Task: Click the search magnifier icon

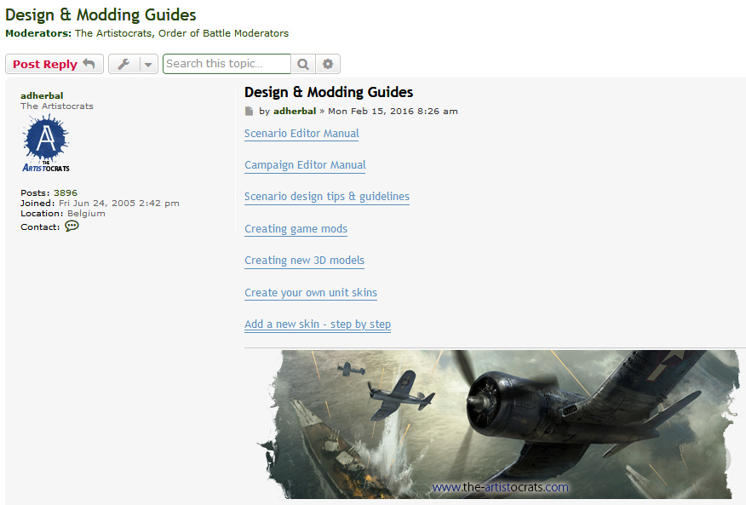Action: (x=303, y=64)
